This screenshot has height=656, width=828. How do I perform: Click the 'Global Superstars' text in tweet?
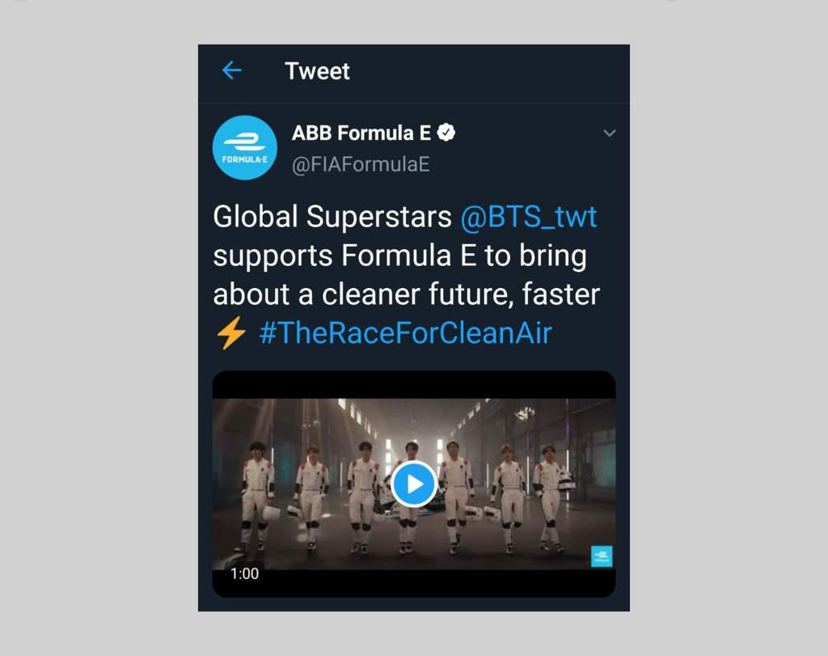pos(332,217)
